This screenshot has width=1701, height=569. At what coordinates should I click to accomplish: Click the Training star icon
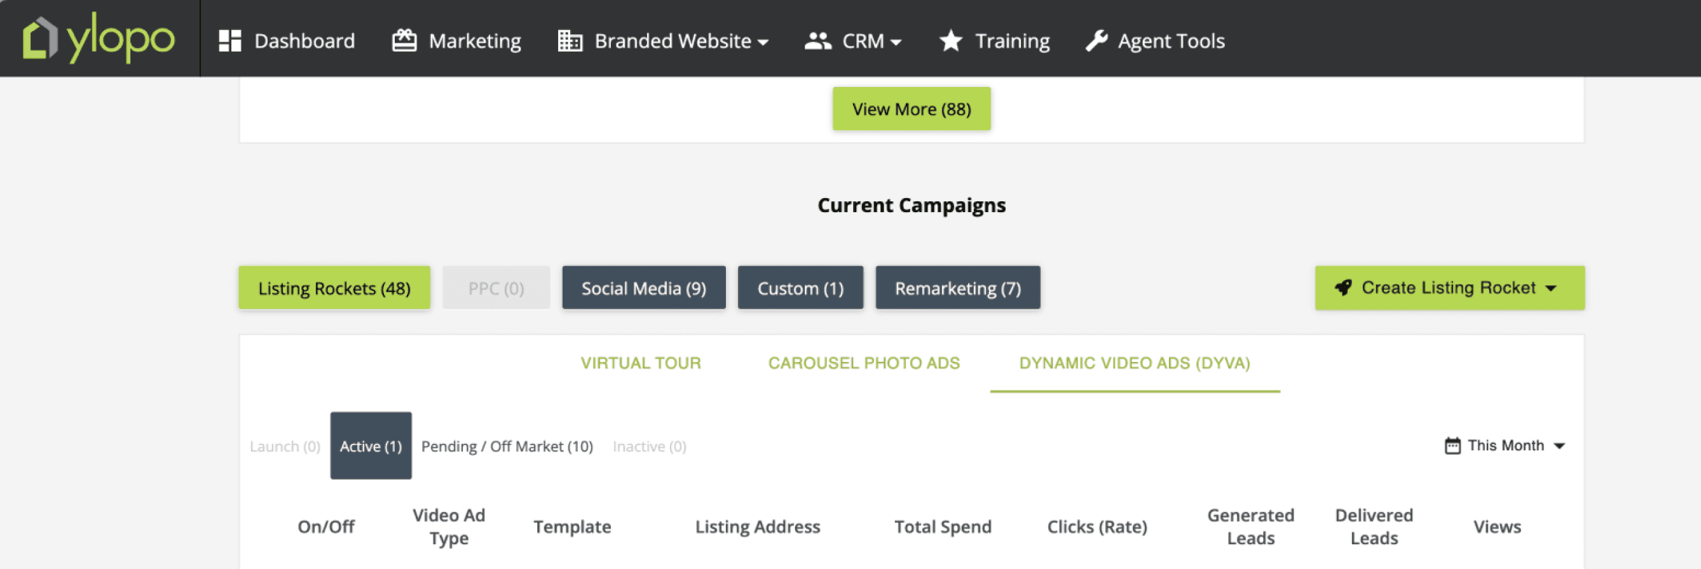tap(951, 41)
